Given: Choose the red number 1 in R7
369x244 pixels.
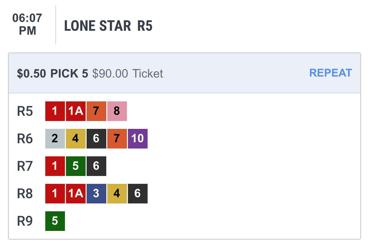Looking at the screenshot, I should (x=55, y=166).
